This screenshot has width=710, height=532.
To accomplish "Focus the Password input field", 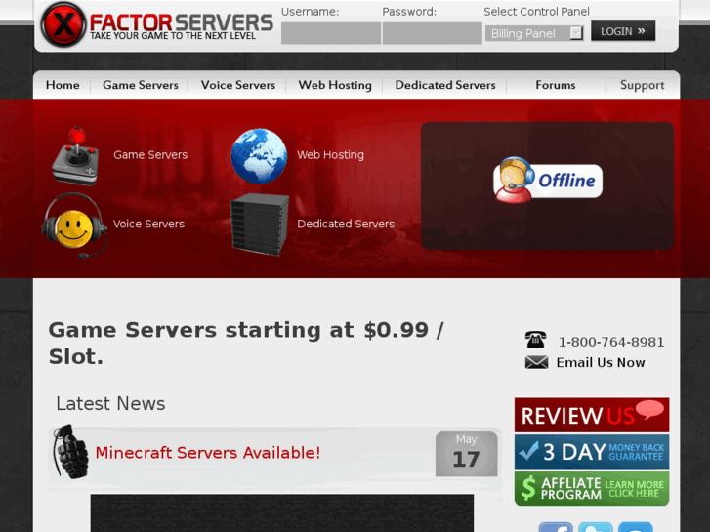I will [x=432, y=33].
